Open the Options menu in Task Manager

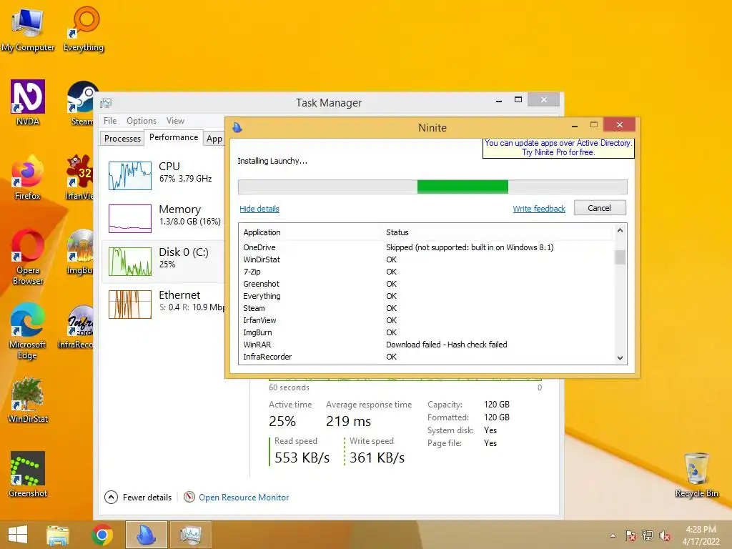142,120
